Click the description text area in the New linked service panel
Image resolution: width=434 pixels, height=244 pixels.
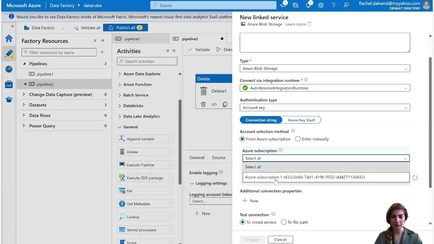click(325, 42)
